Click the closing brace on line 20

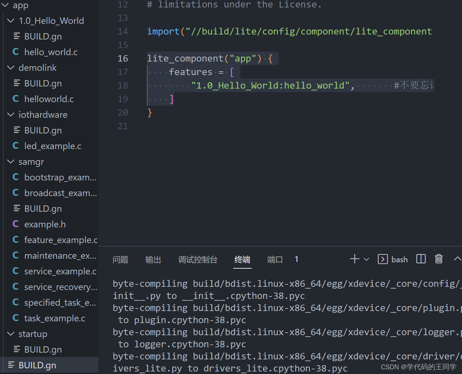150,112
